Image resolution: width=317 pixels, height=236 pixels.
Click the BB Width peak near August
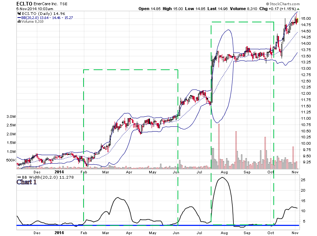pyautogui.click(x=222, y=177)
